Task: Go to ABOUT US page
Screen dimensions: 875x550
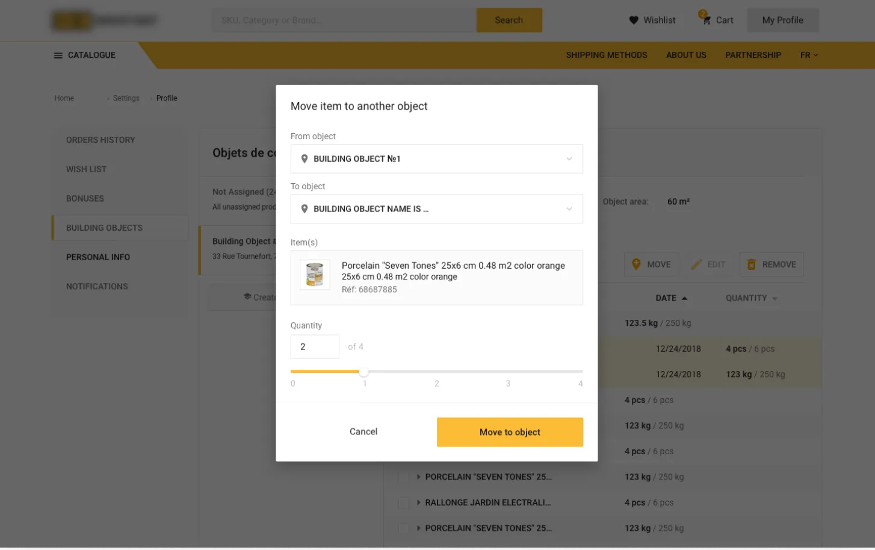Action: (686, 55)
